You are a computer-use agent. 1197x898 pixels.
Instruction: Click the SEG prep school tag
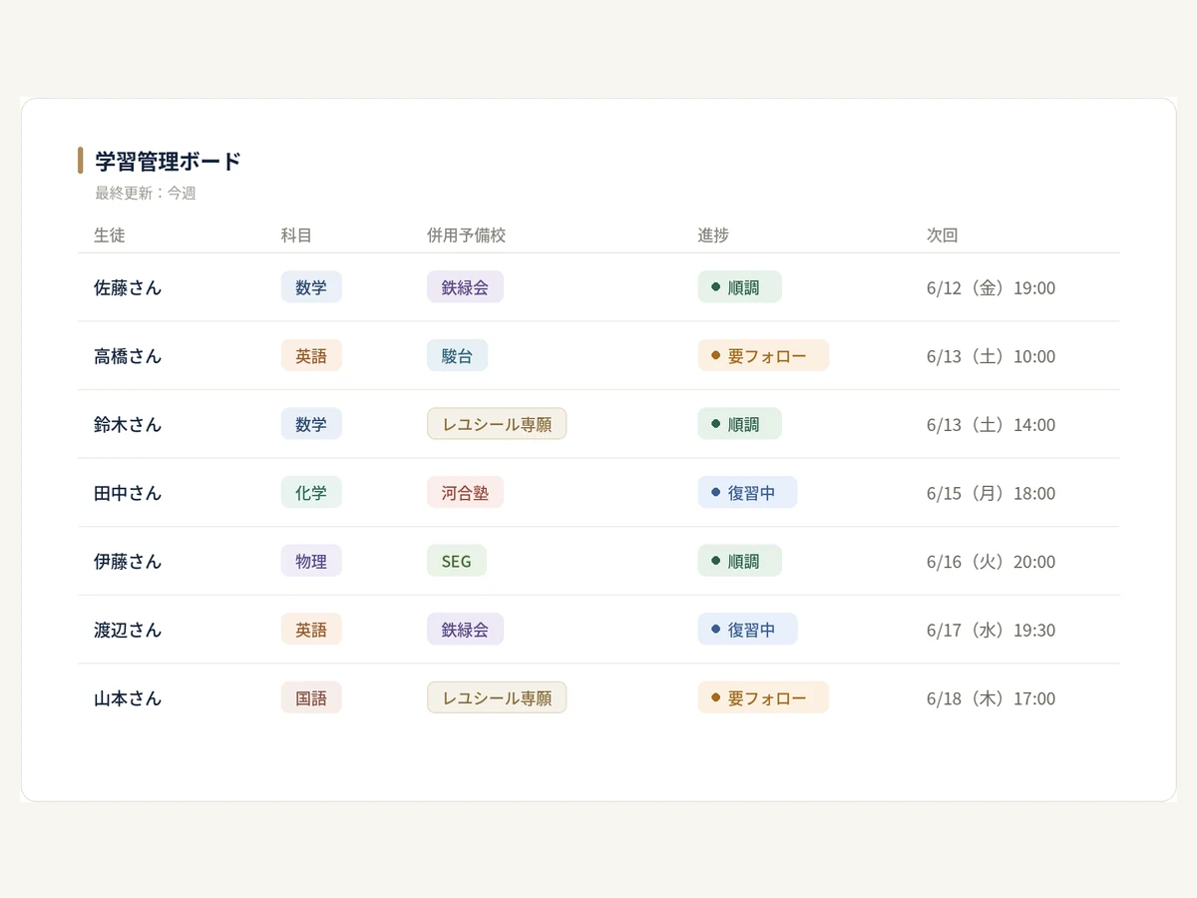[x=456, y=562]
